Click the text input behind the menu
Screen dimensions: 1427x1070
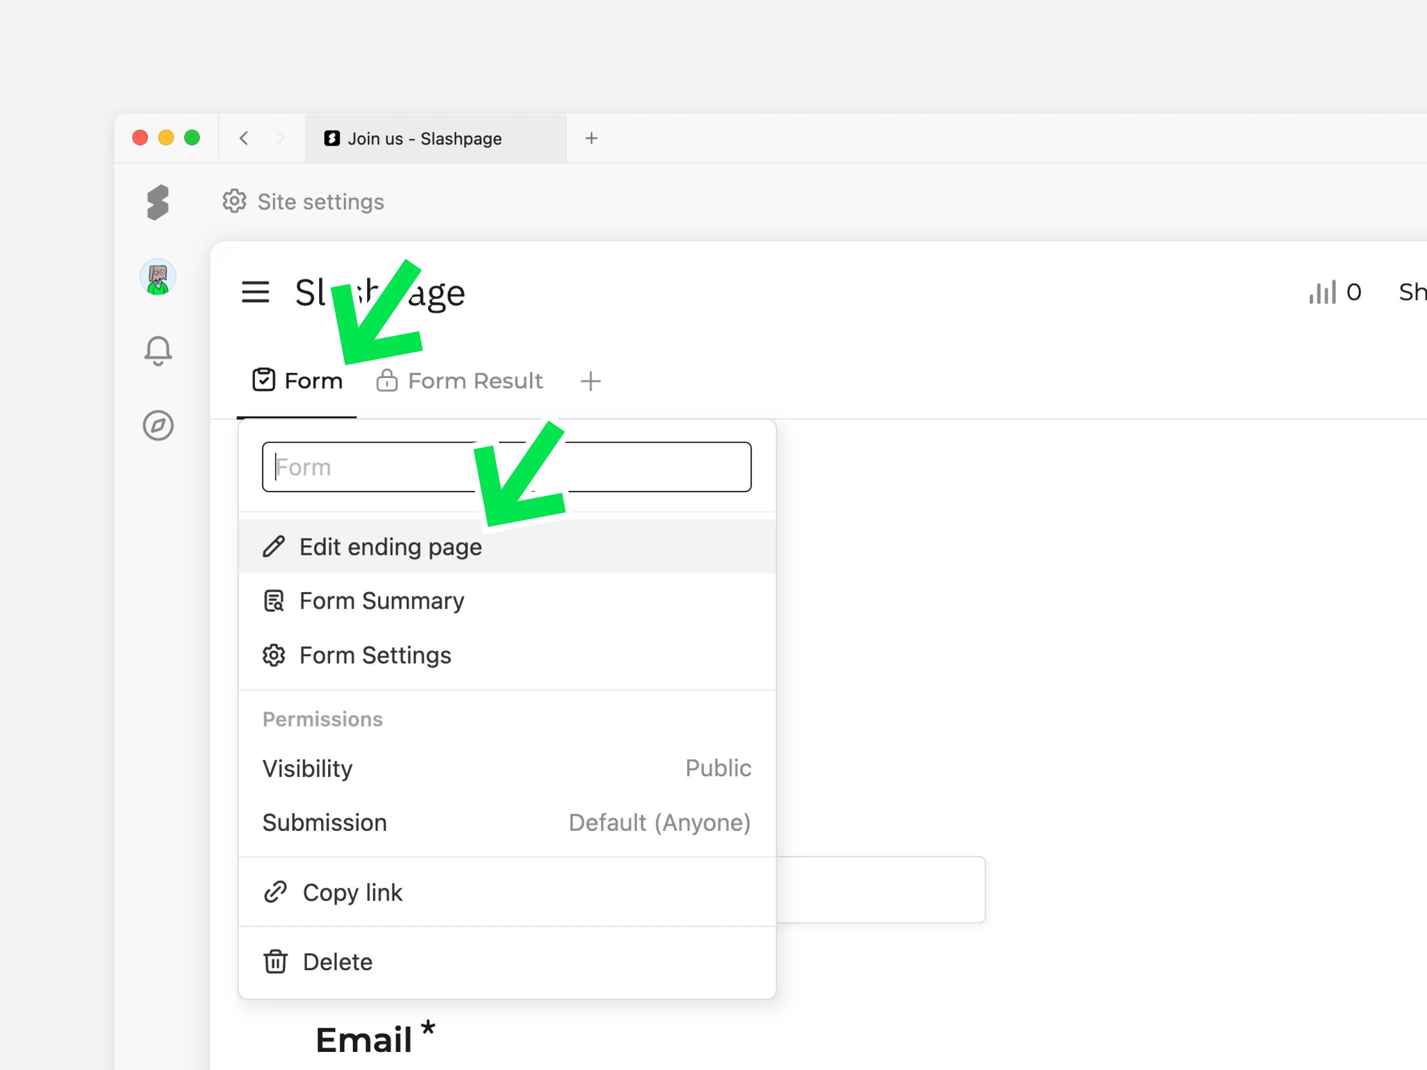point(880,889)
